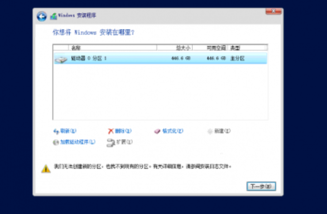Click the yellow warning triangle icon
Image resolution: width=327 pixels, height=214 pixels.
pos(46,168)
